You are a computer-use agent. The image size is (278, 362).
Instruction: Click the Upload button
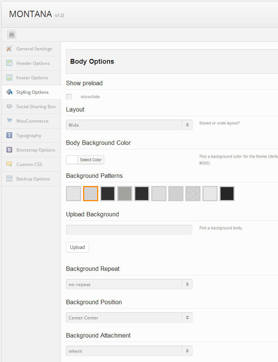point(77,247)
